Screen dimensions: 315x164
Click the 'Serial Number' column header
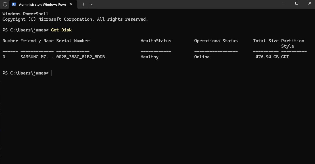coord(73,41)
